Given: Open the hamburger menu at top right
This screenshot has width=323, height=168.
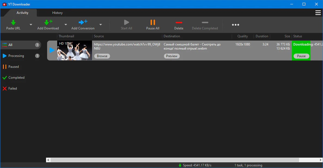Looking at the screenshot, I should 318,13.
